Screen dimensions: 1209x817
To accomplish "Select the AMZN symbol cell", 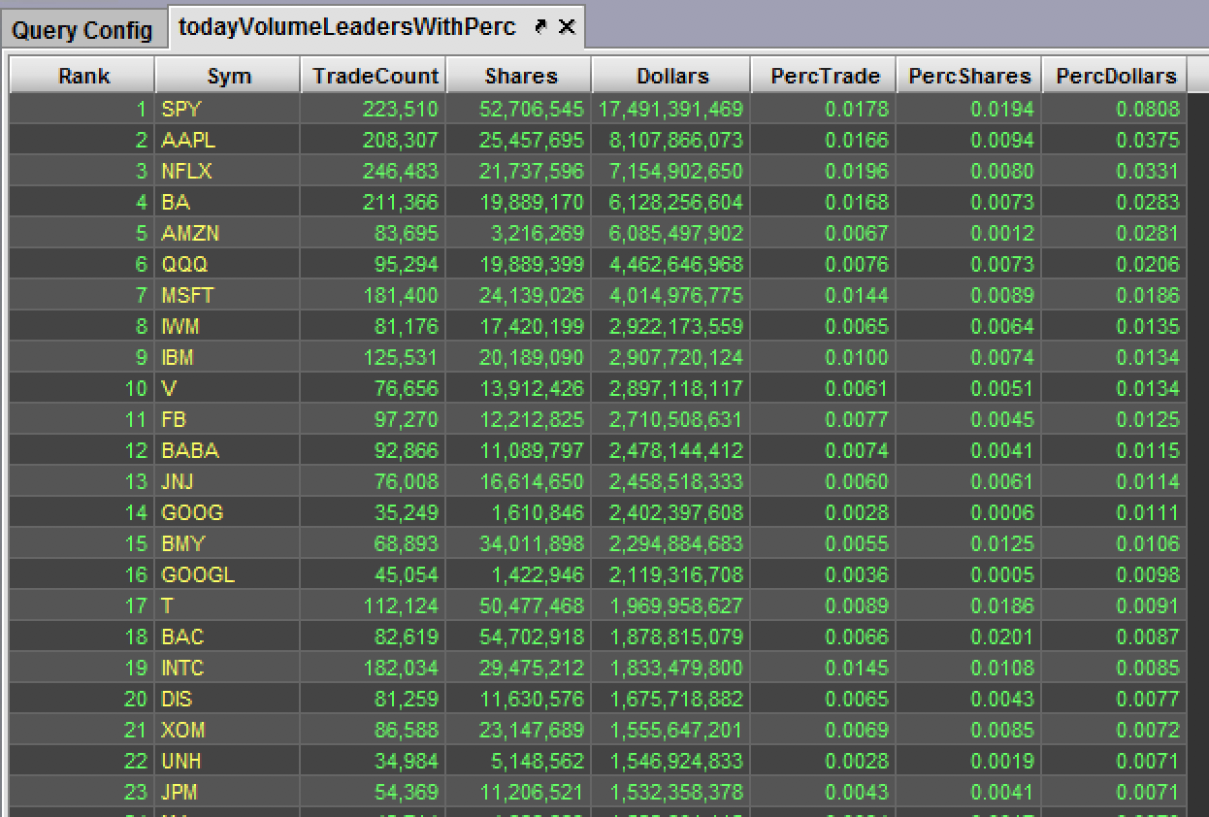I will [228, 233].
